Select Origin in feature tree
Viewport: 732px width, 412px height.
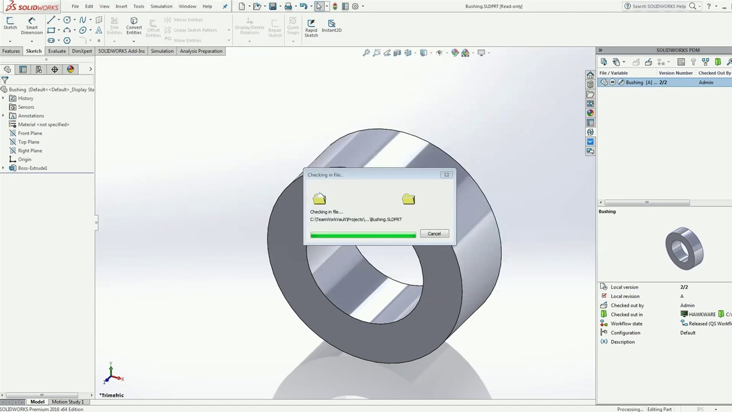[x=25, y=160]
